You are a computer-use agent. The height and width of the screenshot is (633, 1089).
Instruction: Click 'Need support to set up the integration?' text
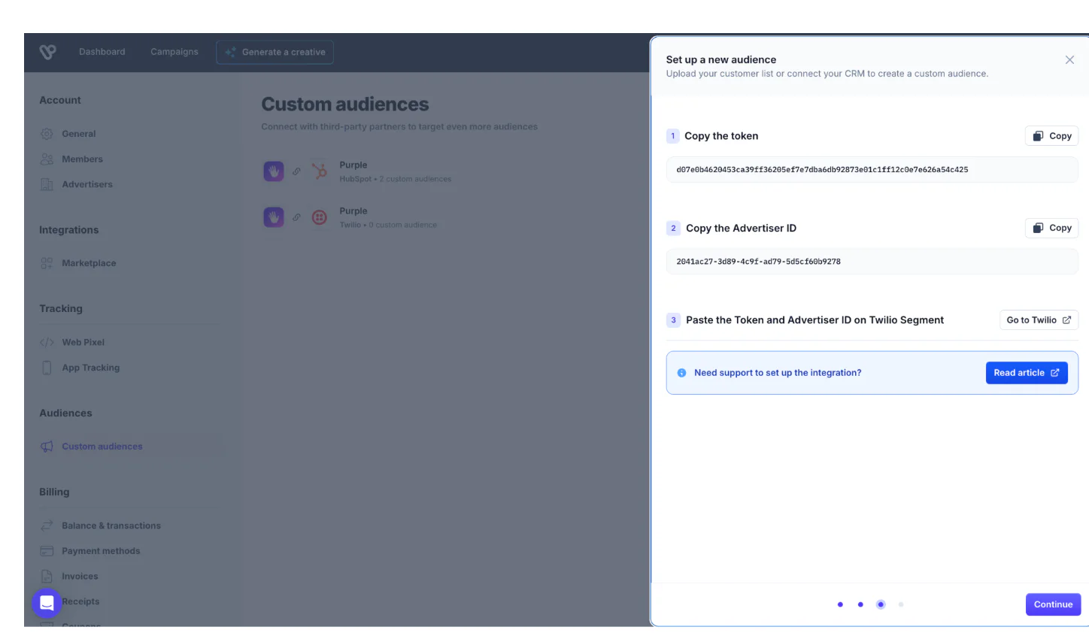(778, 373)
